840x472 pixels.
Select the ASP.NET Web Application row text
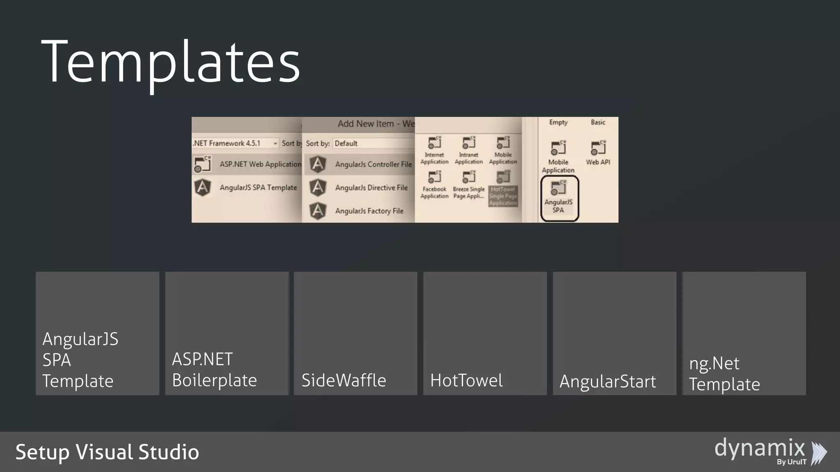tap(260, 164)
